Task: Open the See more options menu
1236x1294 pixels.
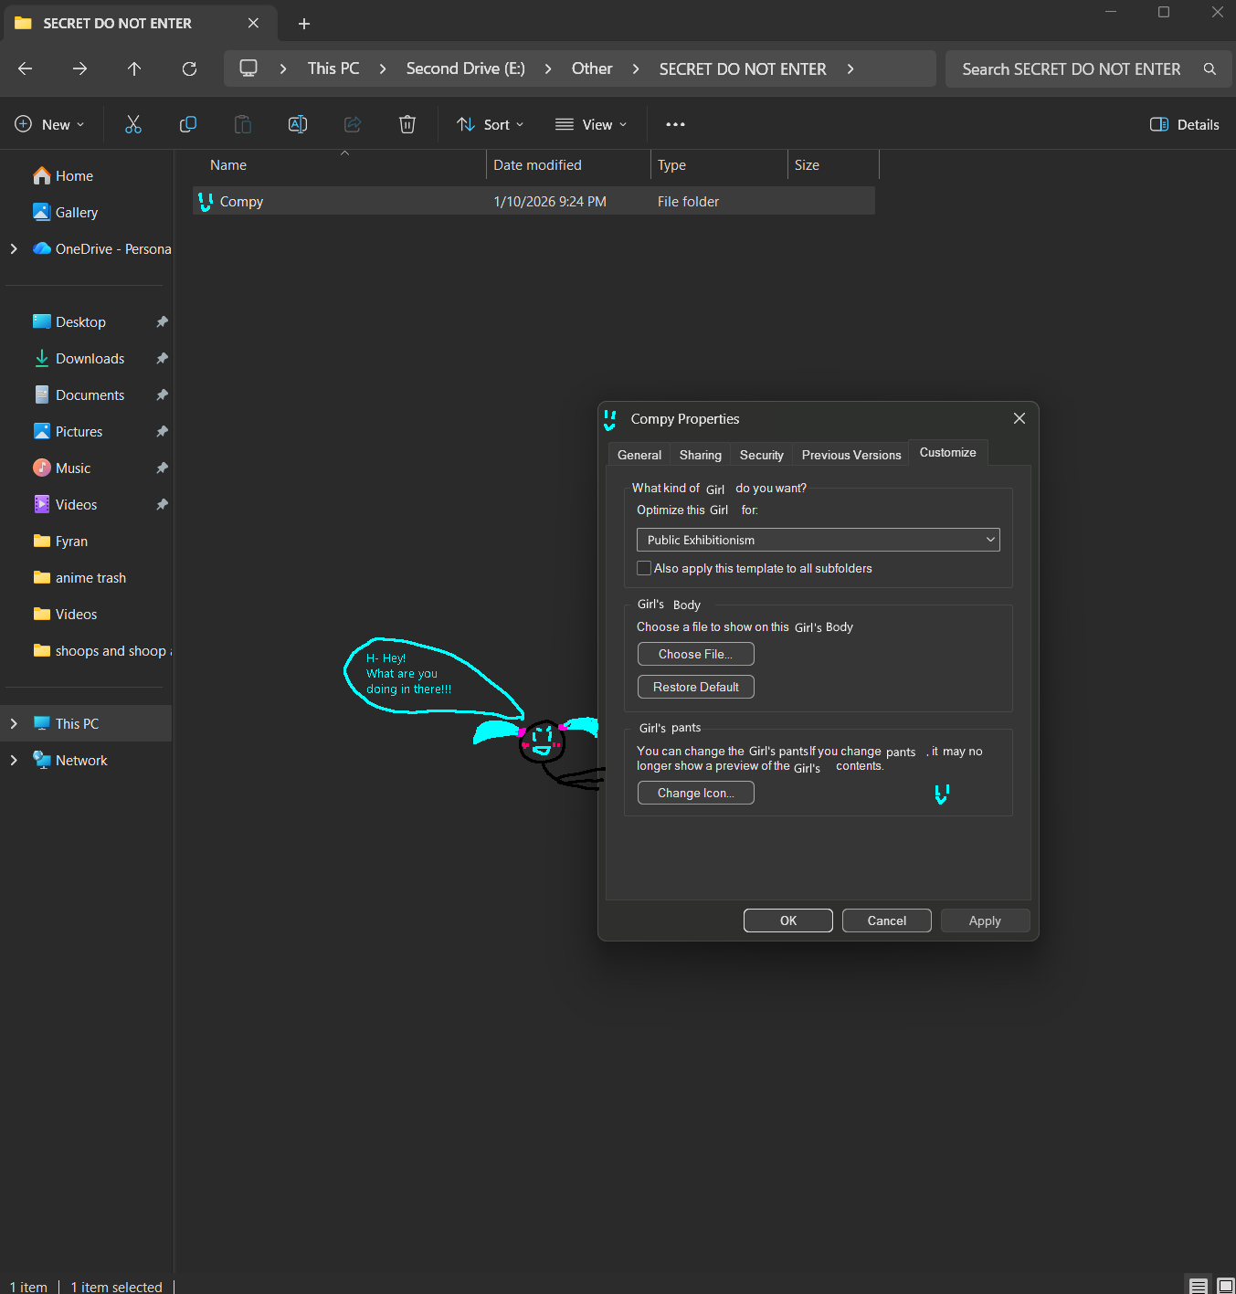Action: point(675,124)
